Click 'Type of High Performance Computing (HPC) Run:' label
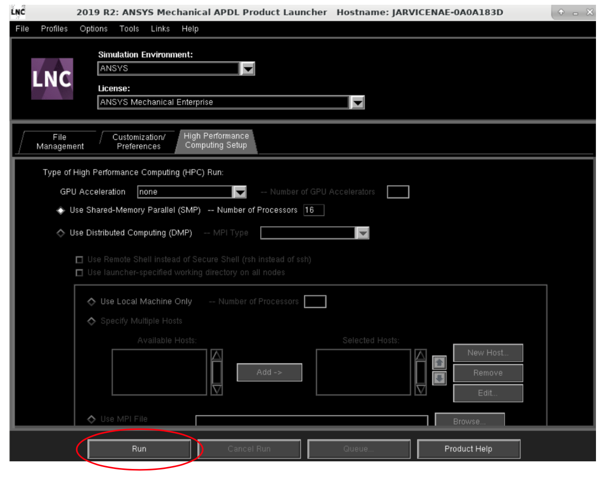The width and height of the screenshot is (615, 498). [x=133, y=172]
